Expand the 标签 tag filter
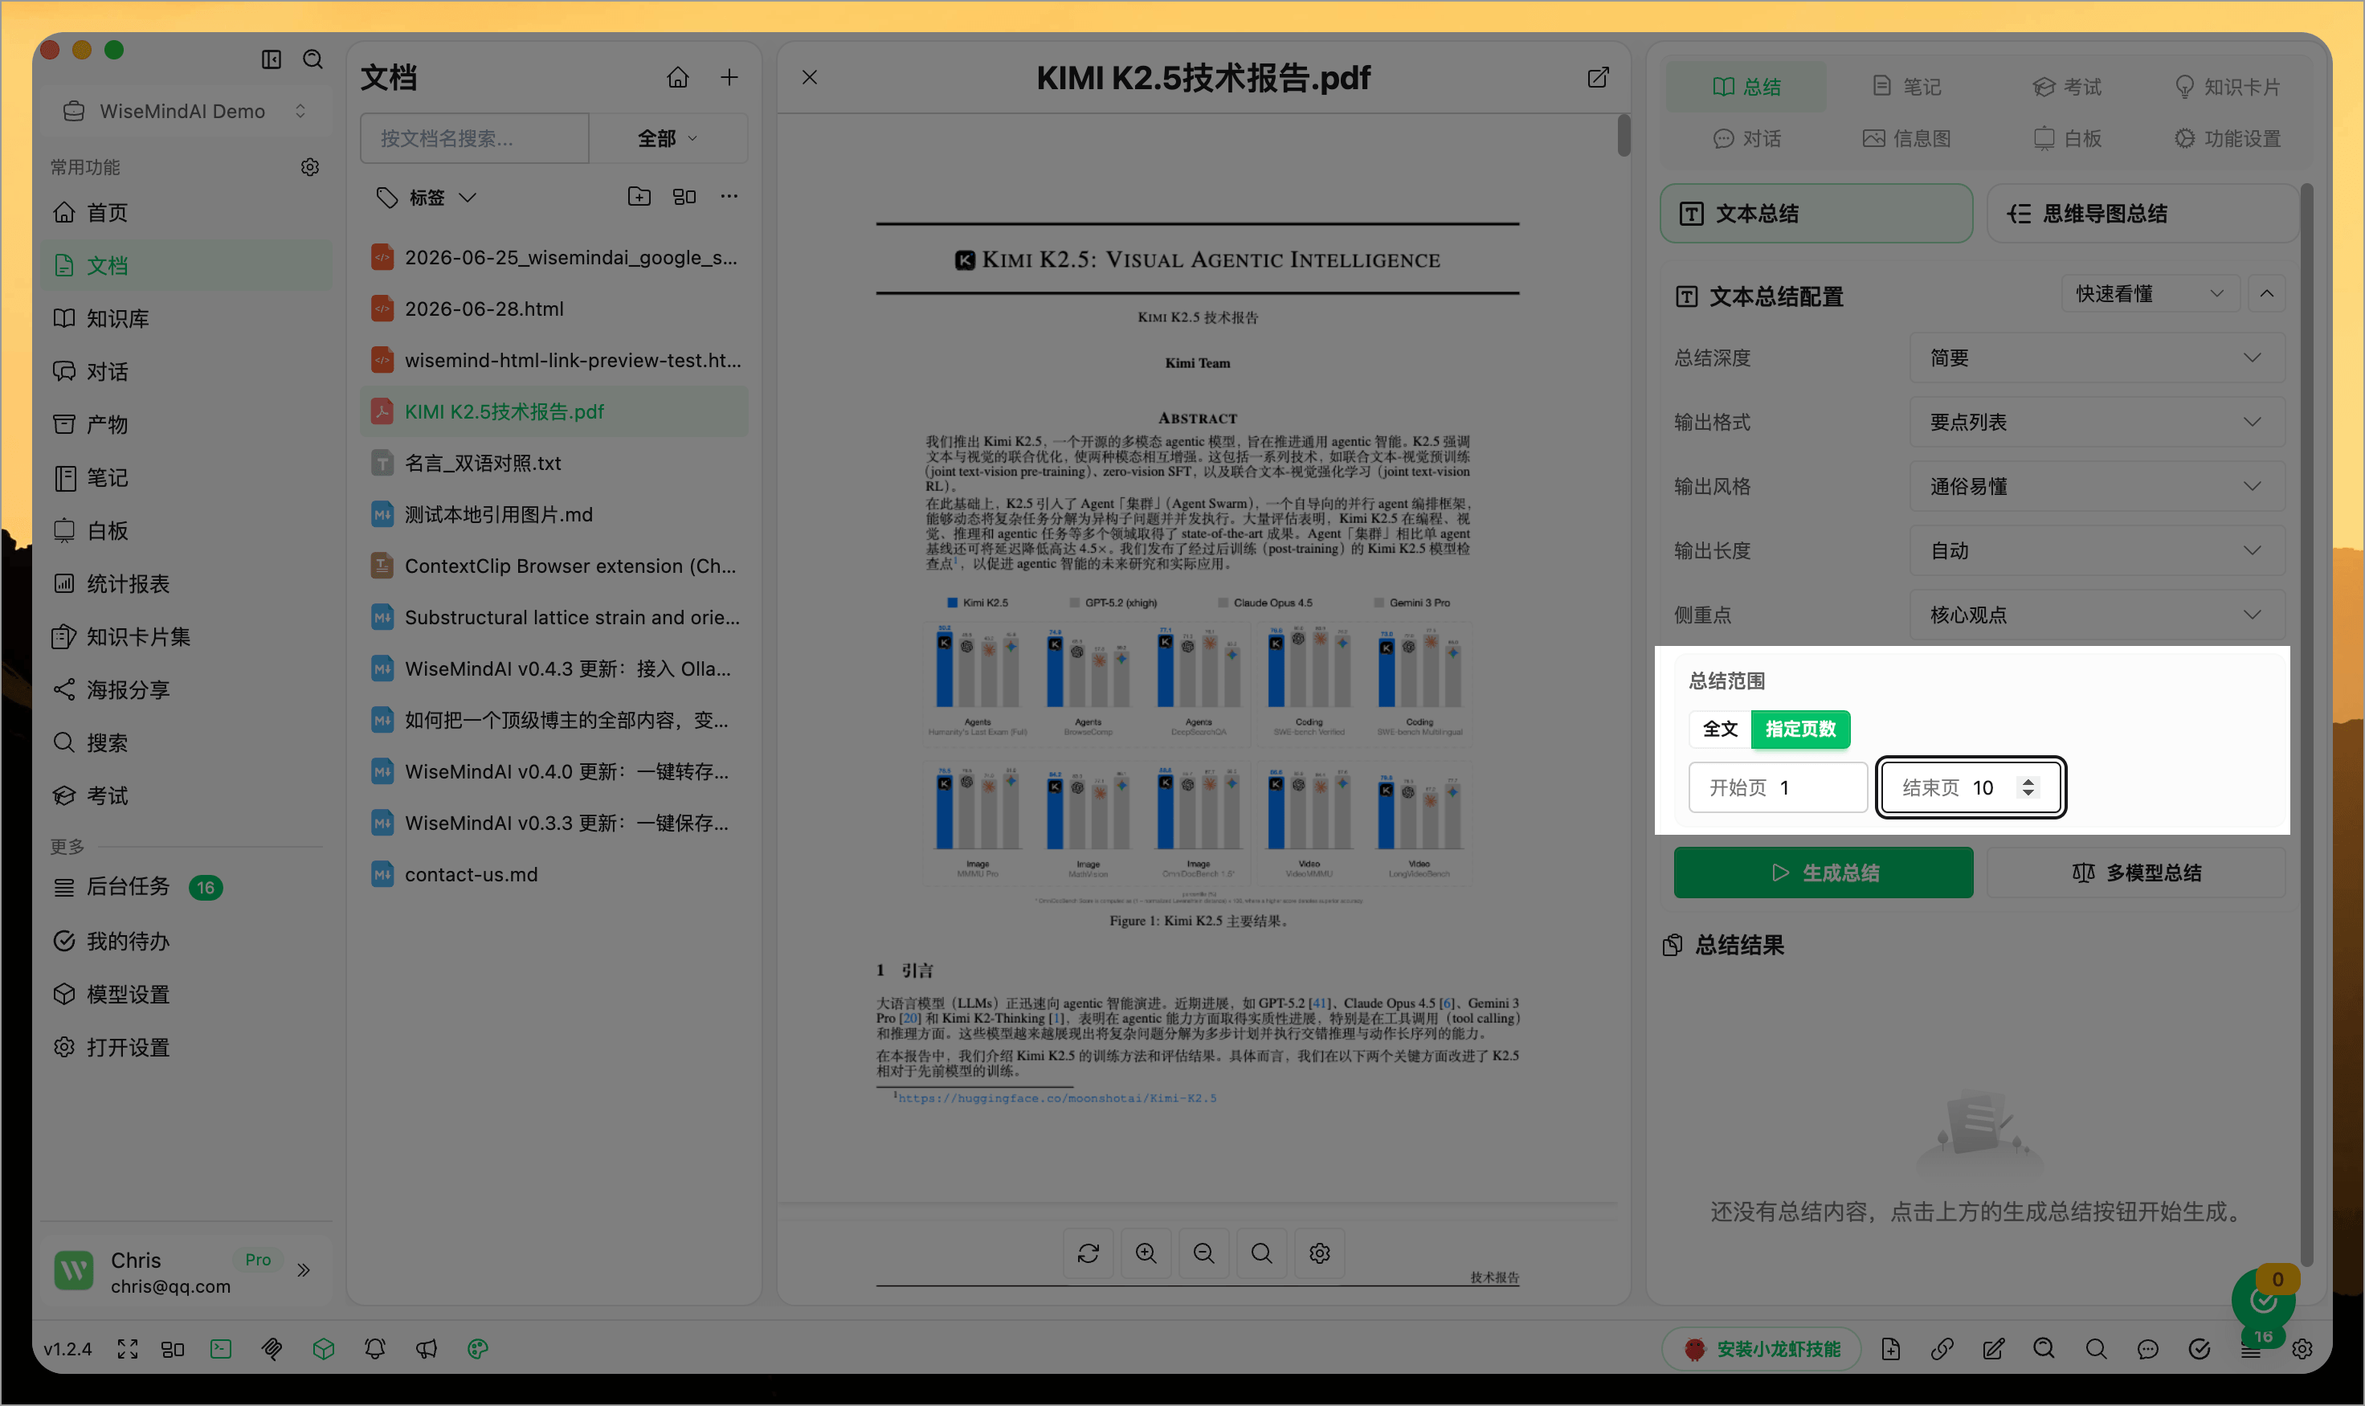The height and width of the screenshot is (1406, 2365). pos(427,197)
